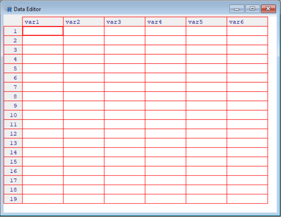Click the row 1 header
281x217 pixels.
(x=13, y=31)
